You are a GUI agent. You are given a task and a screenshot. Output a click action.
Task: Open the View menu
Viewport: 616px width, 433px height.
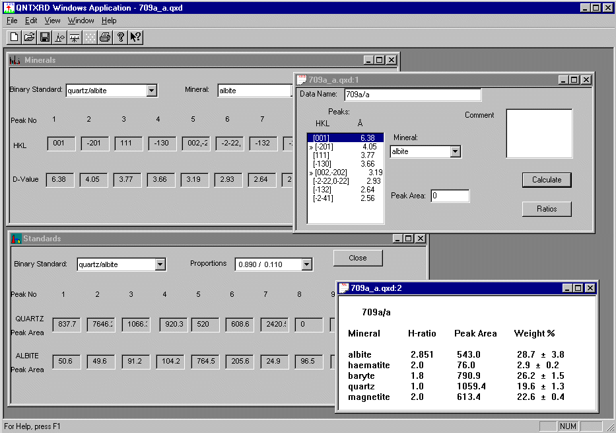[x=52, y=20]
